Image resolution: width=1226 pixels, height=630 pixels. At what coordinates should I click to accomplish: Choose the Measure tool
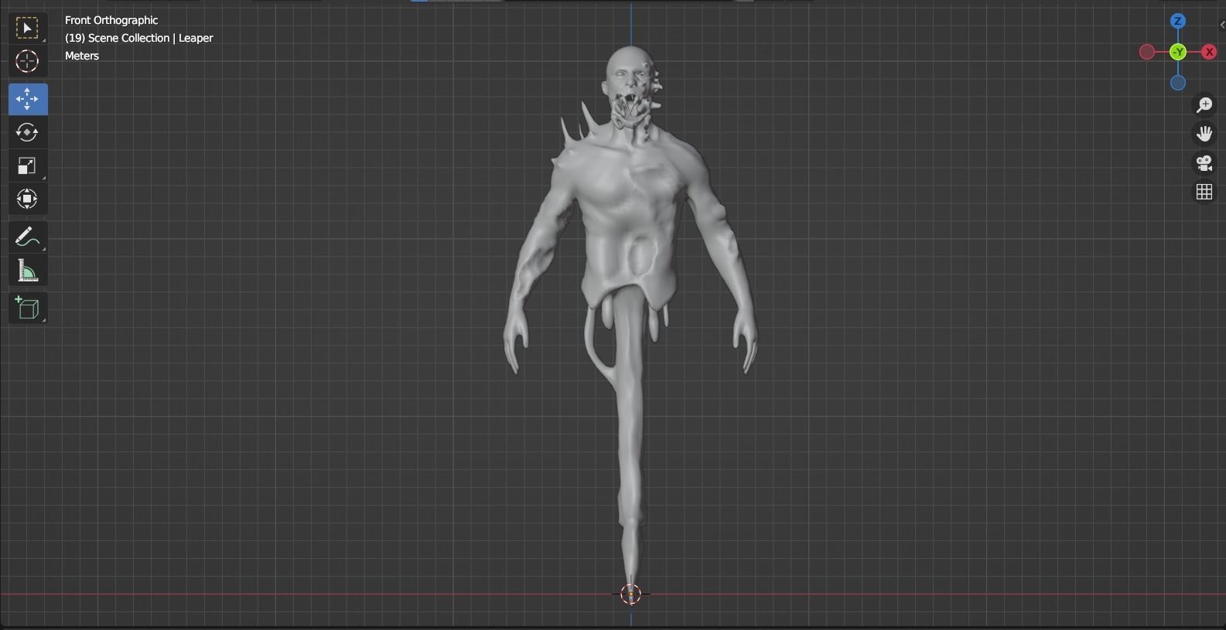click(27, 271)
